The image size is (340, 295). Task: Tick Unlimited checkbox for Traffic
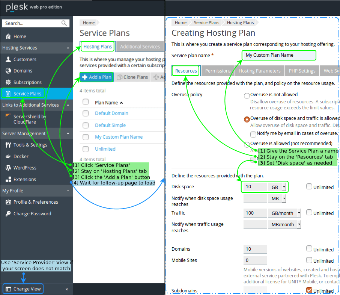coord(309,212)
